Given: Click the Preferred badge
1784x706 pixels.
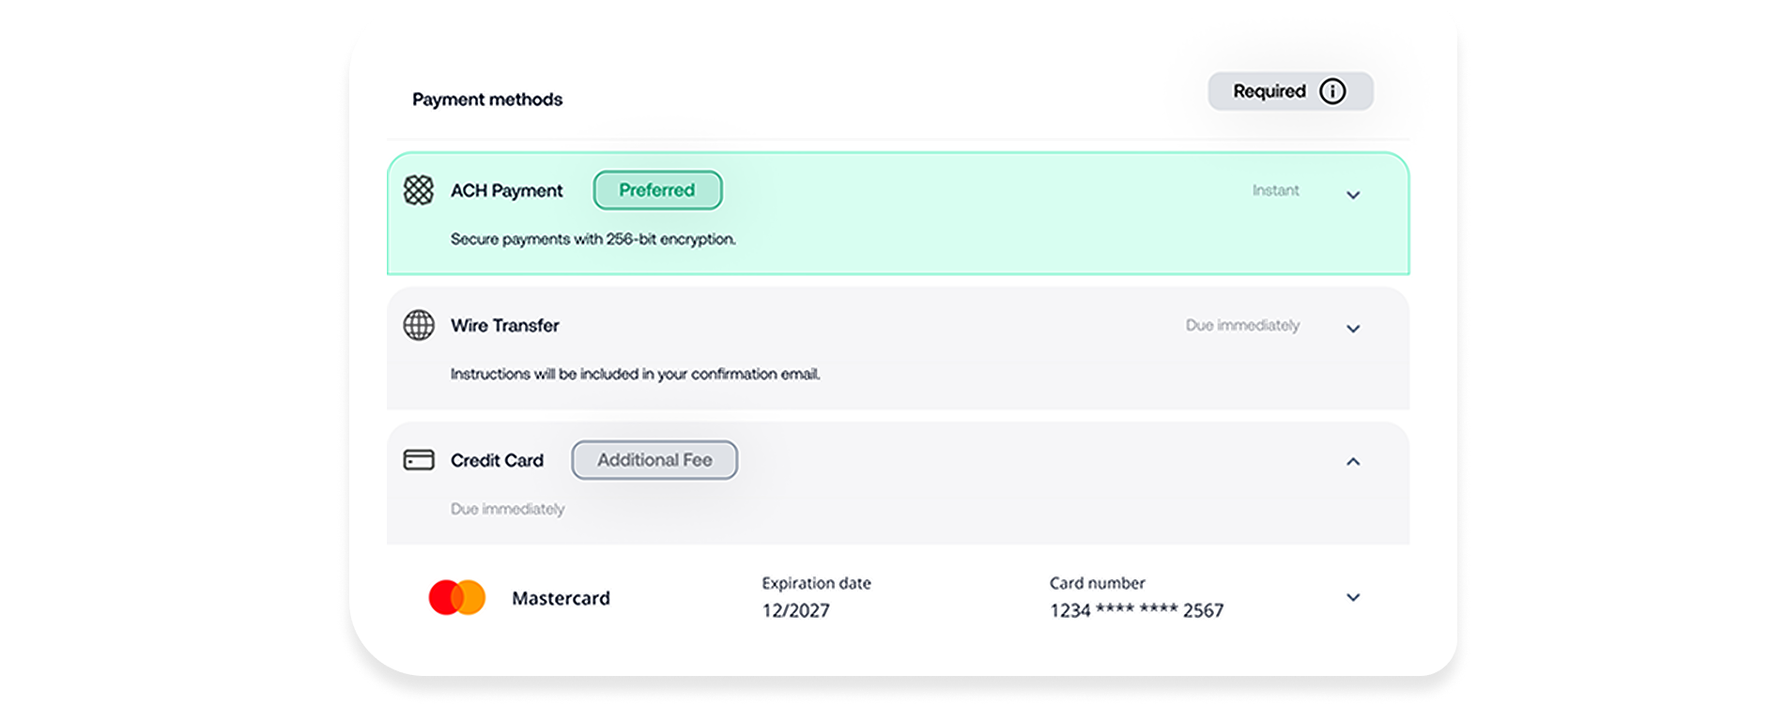Looking at the screenshot, I should 657,190.
